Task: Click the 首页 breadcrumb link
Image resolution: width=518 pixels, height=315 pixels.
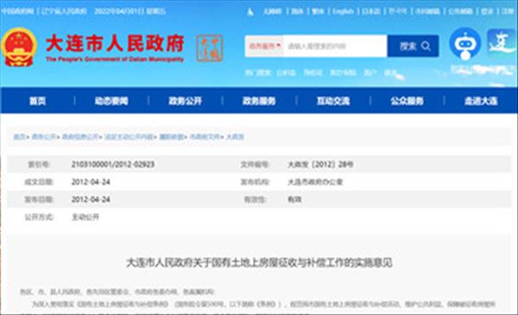Action: 19,136
